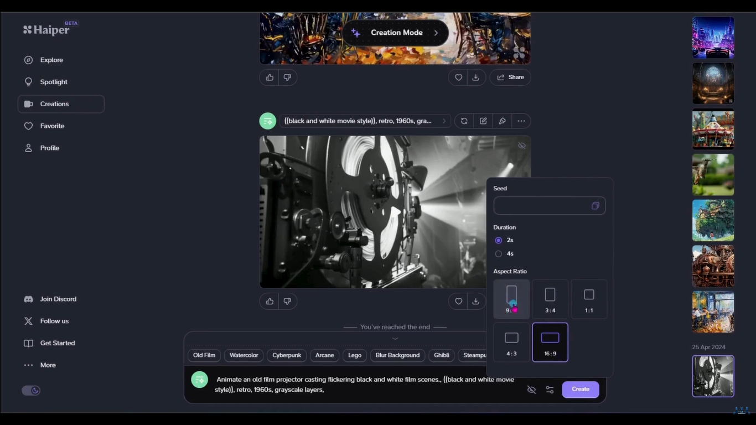The image size is (756, 425).
Task: Open the prompt edit (pencil) icon
Action: click(x=483, y=121)
